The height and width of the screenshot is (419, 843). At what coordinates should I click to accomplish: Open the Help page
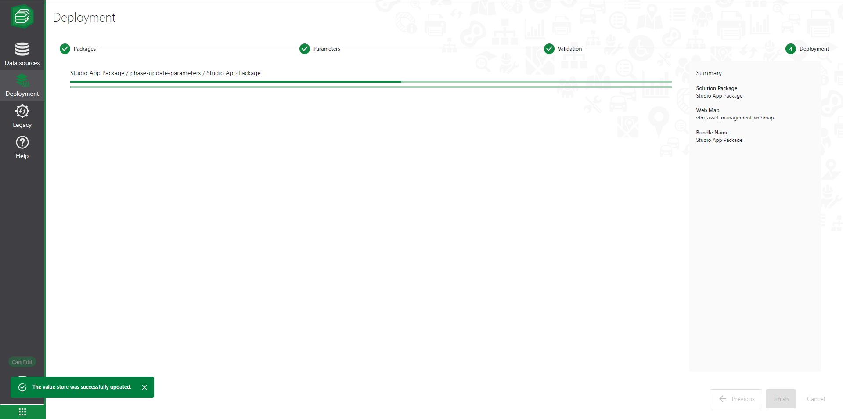click(22, 148)
